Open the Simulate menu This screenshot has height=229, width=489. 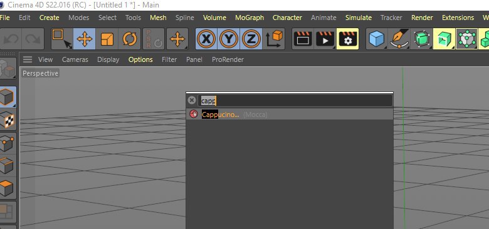click(359, 18)
